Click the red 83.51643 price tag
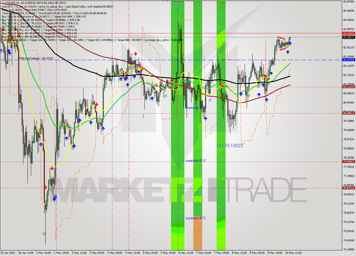Screen dimensions: 356x256 point(349,33)
